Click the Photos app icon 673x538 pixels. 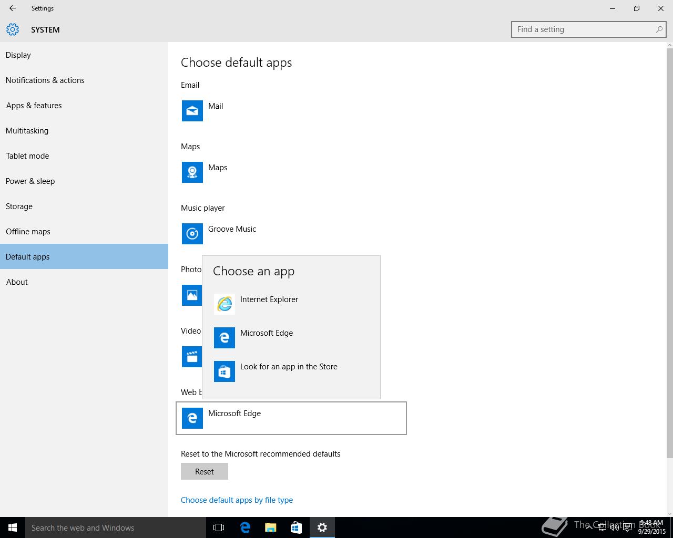pos(192,295)
